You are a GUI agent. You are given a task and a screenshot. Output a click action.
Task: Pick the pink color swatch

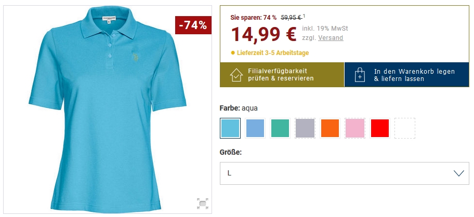click(355, 128)
